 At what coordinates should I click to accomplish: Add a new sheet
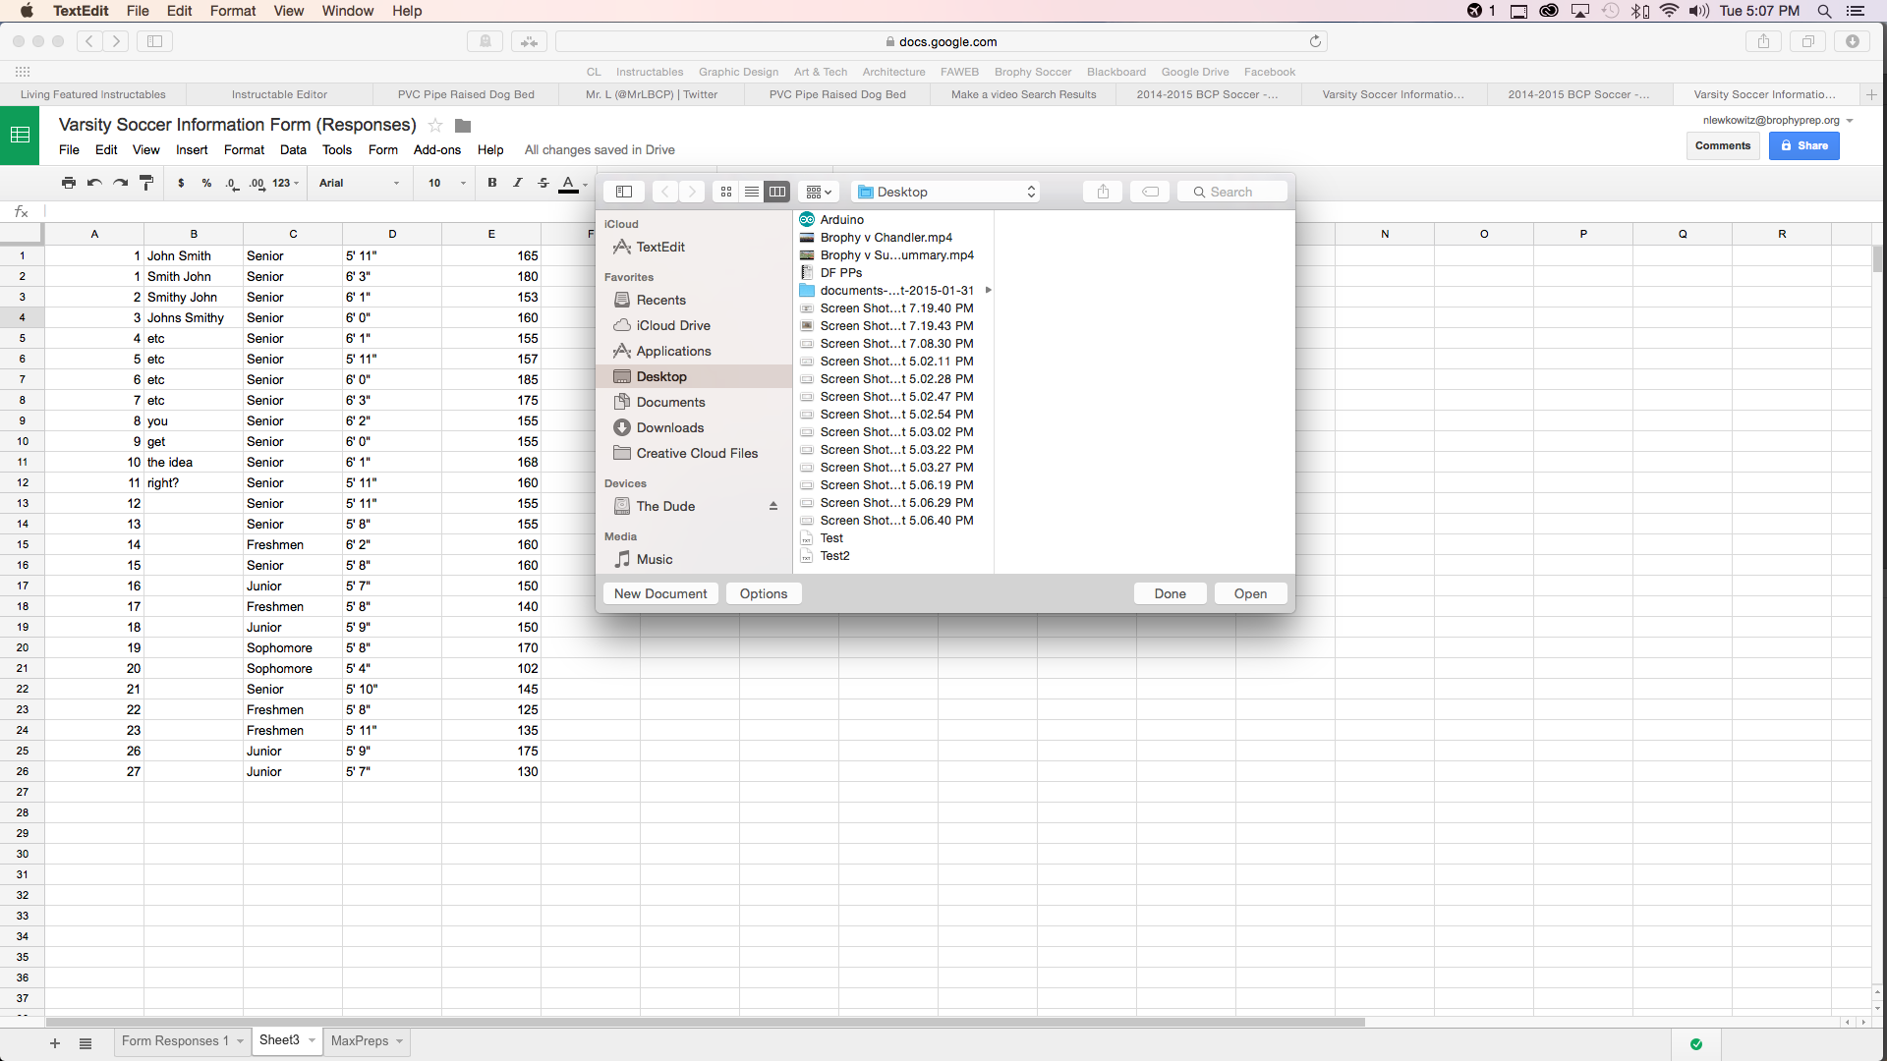tap(55, 1043)
